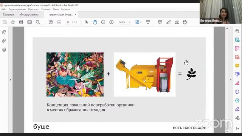Click the stamp tool icon

pos(185,22)
